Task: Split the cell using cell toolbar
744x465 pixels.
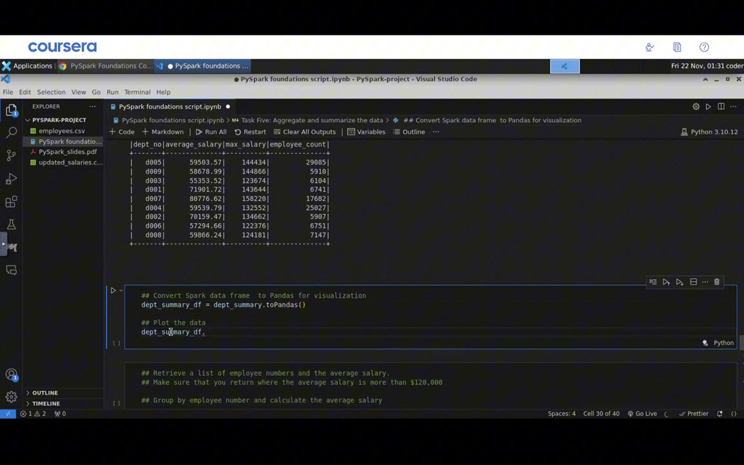Action: click(x=693, y=282)
